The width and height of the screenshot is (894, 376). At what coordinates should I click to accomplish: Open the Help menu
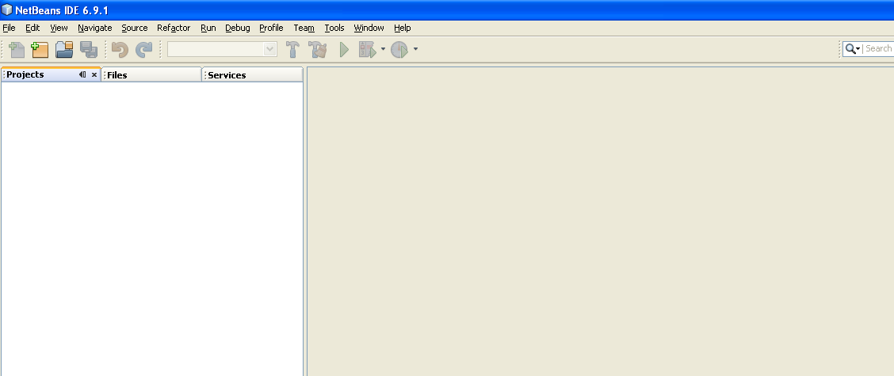click(403, 28)
